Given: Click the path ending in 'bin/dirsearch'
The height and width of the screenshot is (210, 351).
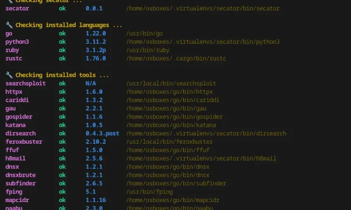Looking at the screenshot, I should pyautogui.click(x=206, y=133).
